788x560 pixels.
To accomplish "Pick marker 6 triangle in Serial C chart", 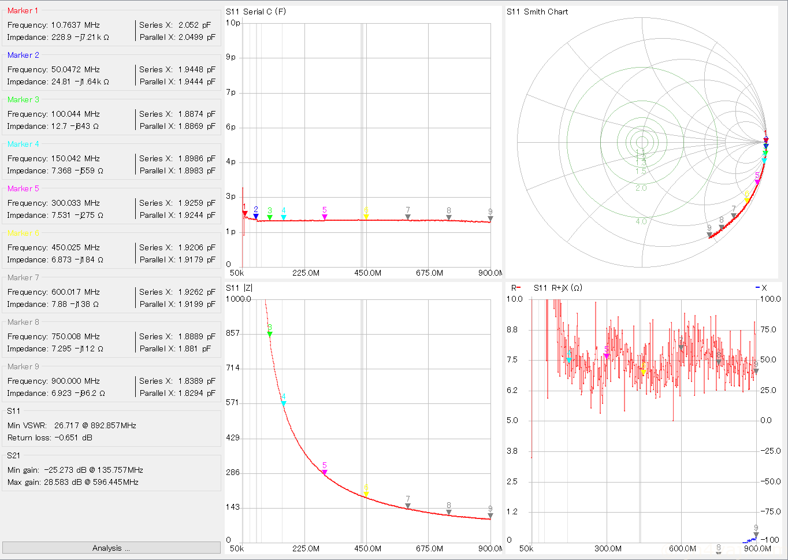I will point(366,217).
